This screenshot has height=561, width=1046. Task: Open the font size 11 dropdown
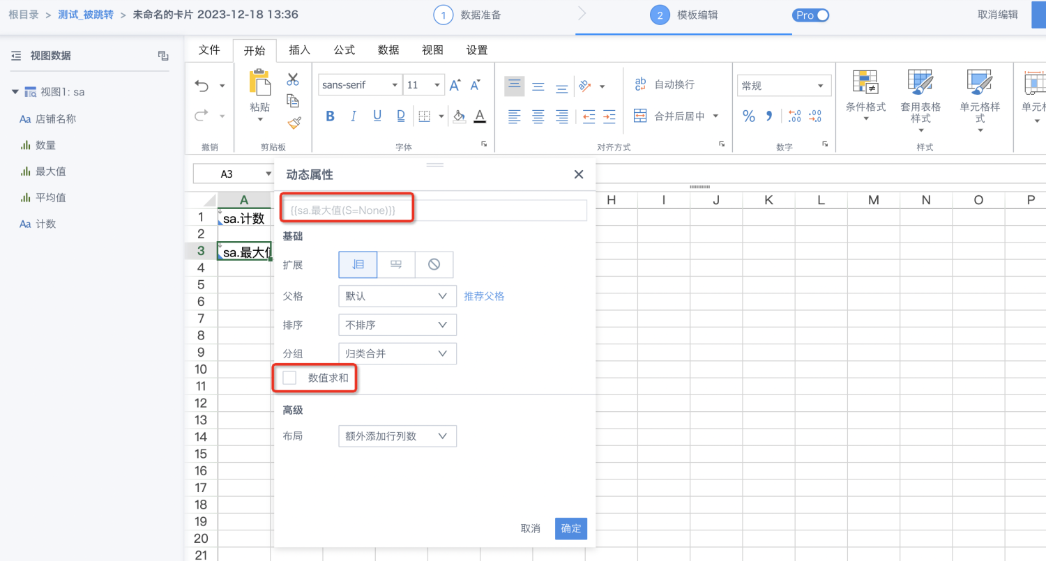(x=423, y=85)
